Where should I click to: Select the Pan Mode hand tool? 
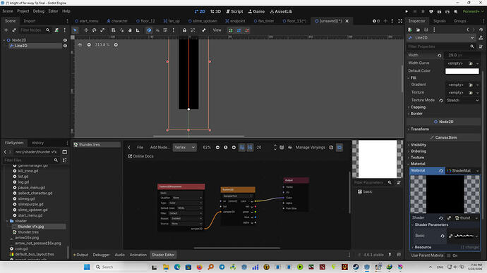(x=130, y=30)
